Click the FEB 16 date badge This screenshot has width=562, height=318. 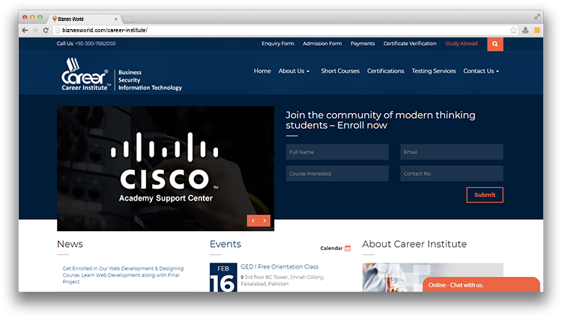[223, 278]
